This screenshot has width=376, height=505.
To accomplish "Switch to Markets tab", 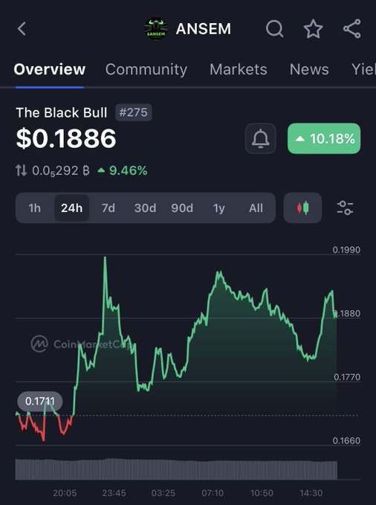I will (239, 70).
